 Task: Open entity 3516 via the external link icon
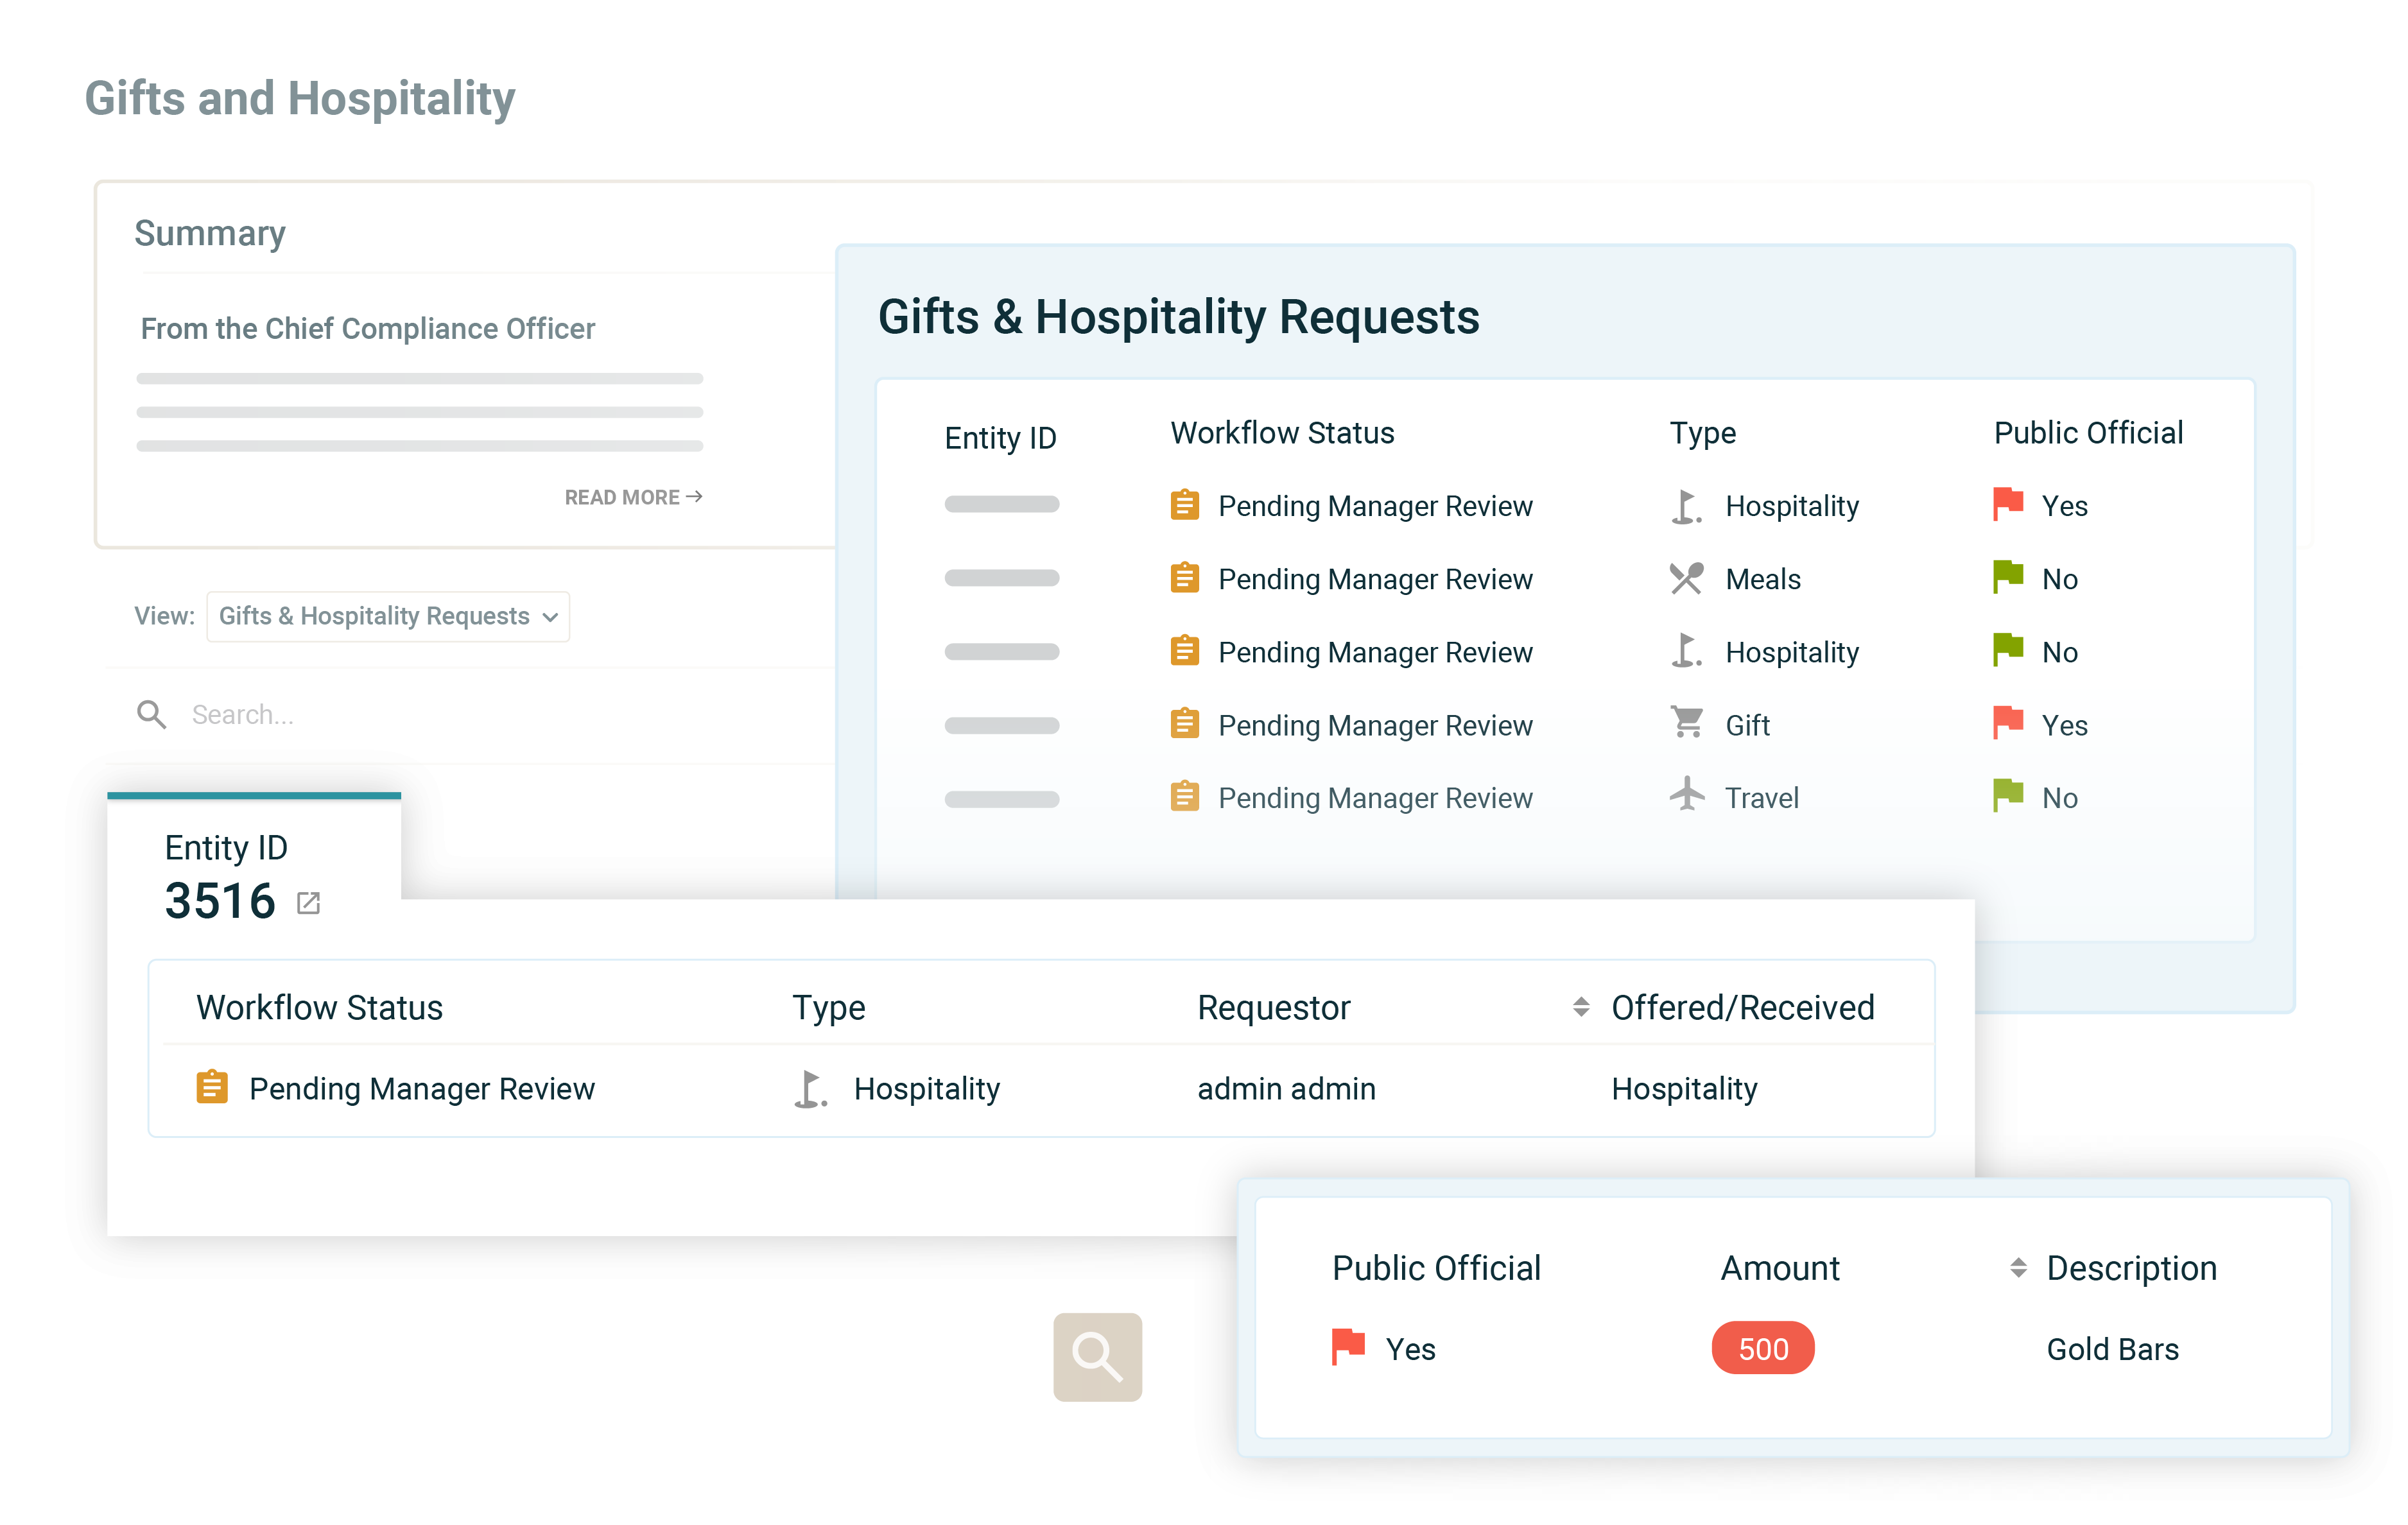pos(308,903)
